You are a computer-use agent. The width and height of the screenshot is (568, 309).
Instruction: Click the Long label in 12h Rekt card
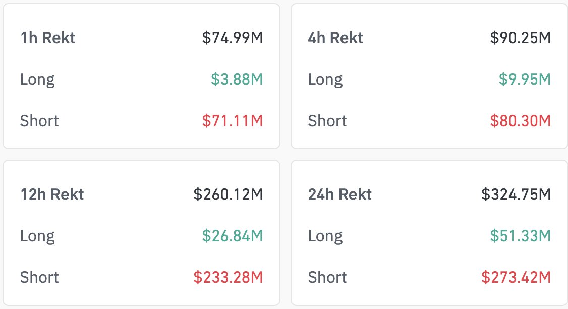[x=37, y=236]
